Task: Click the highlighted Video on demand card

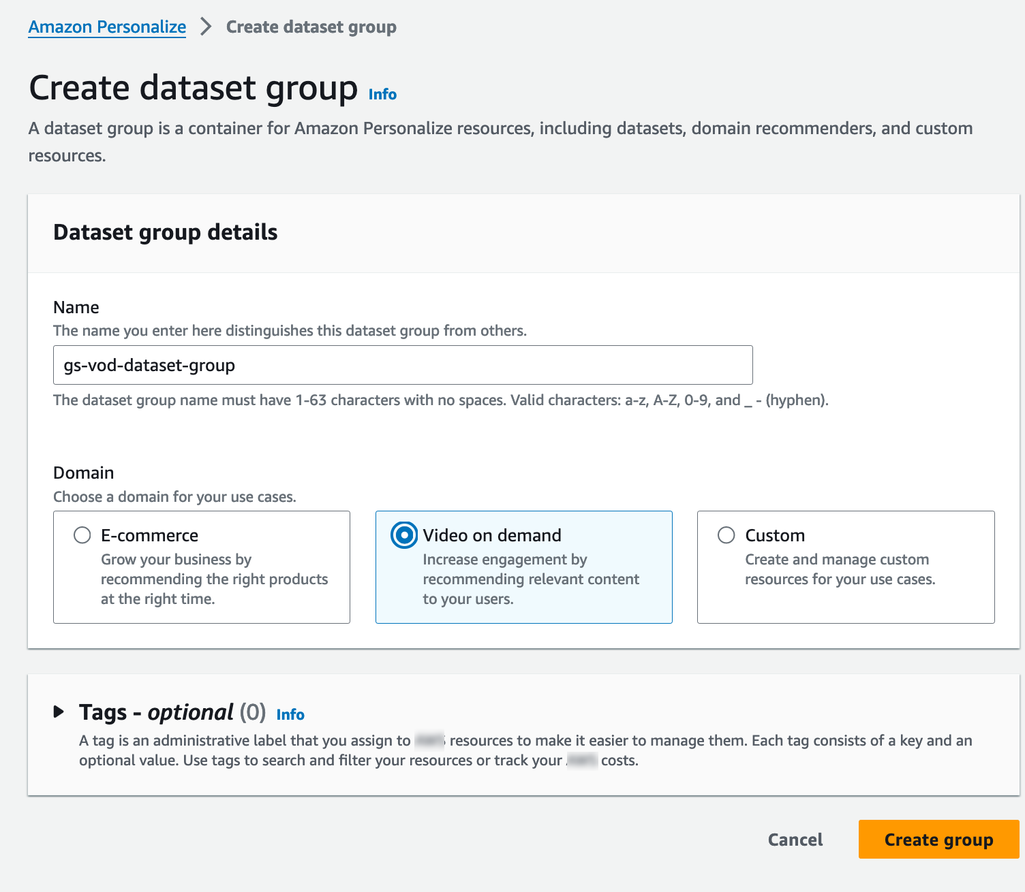Action: (x=523, y=567)
